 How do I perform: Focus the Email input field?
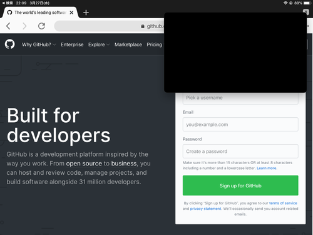(240, 125)
